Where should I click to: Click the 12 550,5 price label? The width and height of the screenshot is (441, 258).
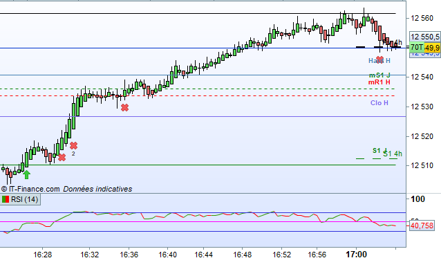[425, 37]
